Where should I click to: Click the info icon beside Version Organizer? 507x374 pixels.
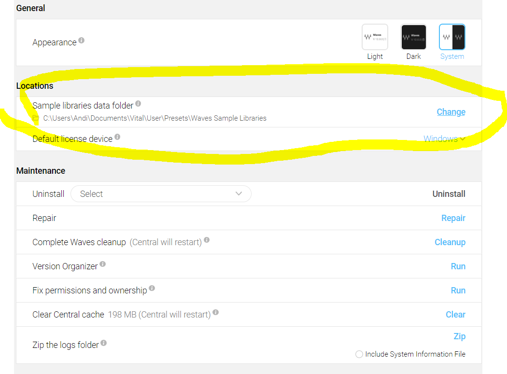click(102, 264)
